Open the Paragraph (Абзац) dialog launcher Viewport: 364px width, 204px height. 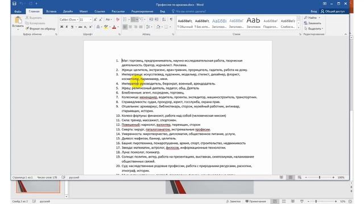coord(173,34)
